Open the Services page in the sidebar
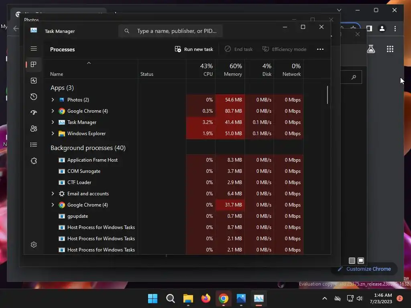411x308 pixels. coord(34,161)
